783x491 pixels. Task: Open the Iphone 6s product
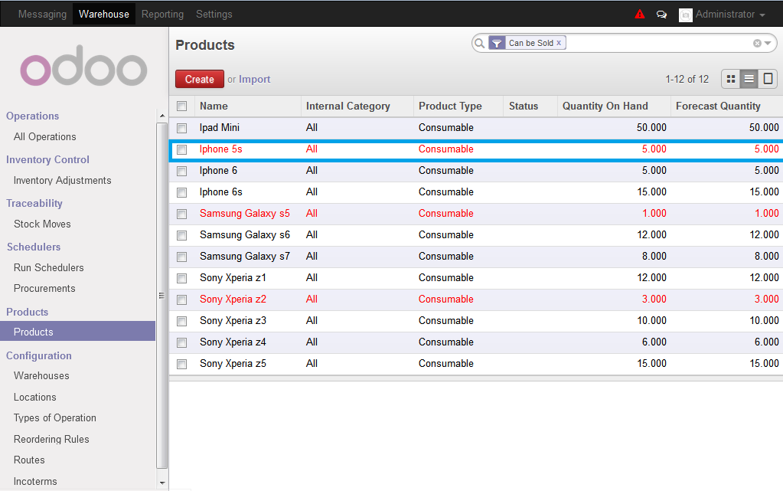click(x=220, y=192)
